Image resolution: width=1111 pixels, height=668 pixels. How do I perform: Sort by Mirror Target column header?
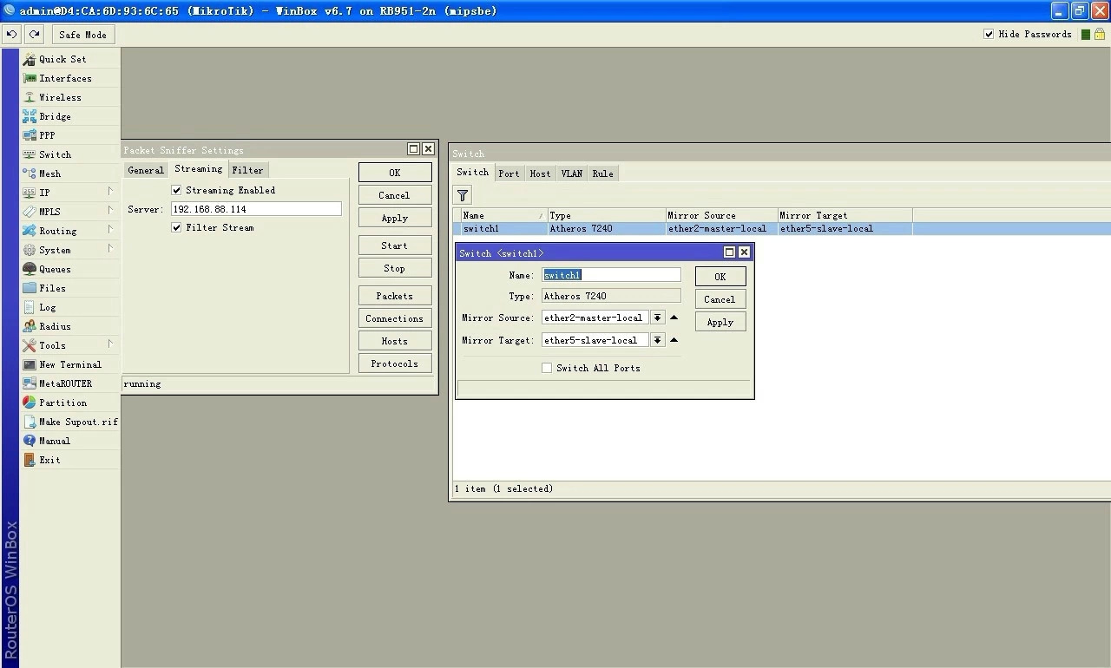tap(845, 215)
